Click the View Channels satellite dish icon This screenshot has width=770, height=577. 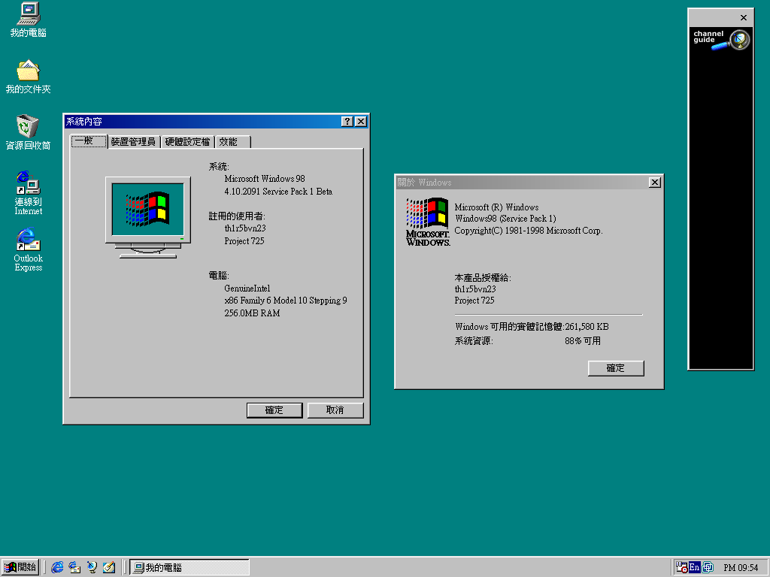[92, 567]
